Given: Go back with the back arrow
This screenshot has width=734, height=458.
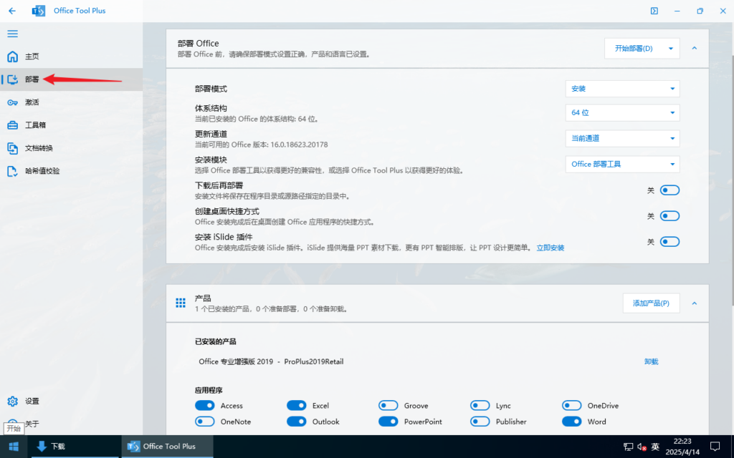Looking at the screenshot, I should (x=12, y=11).
